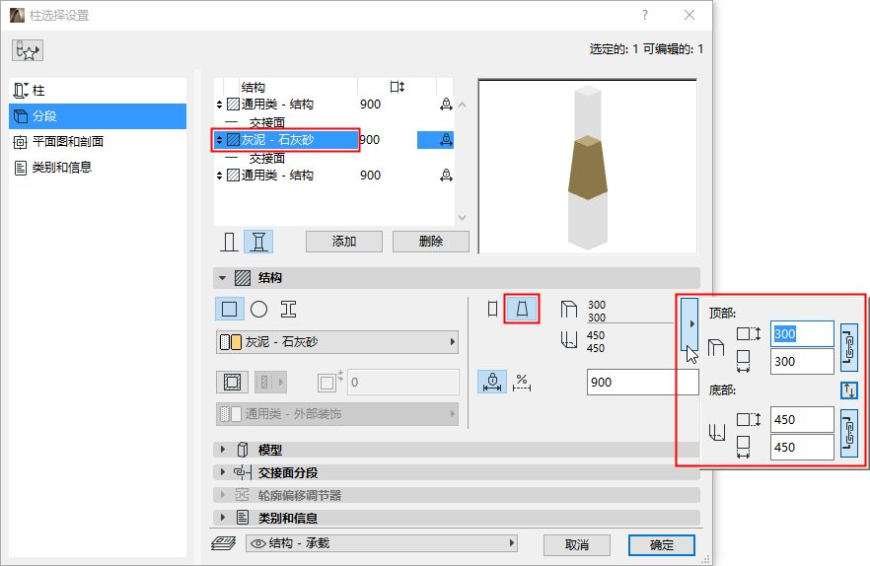This screenshot has width=870, height=566.
Task: Swap top and bottom dimensions icon
Action: (849, 390)
